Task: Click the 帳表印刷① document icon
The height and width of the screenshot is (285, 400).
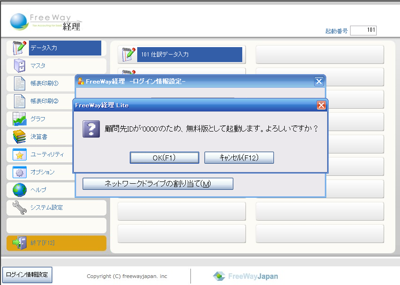Action: click(x=19, y=83)
